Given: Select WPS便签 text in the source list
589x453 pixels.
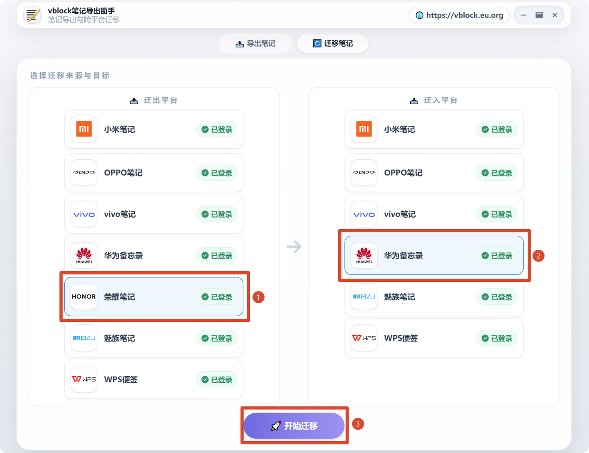Looking at the screenshot, I should click(x=121, y=379).
